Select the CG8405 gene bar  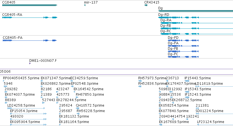(30, 5)
